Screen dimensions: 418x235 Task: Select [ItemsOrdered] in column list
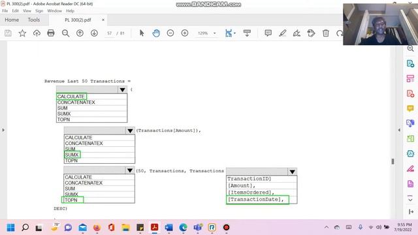[x=251, y=193]
